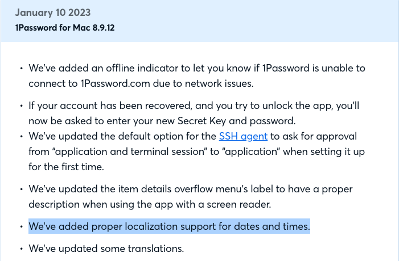Click the offline indicator release note text
The image size is (399, 261).
pos(197,75)
